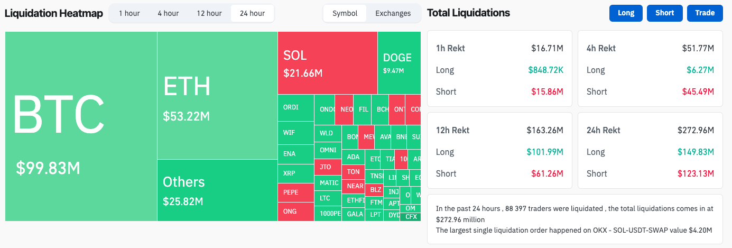The height and width of the screenshot is (248, 732).
Task: Toggle heatmap view to Symbol
Action: pyautogui.click(x=345, y=13)
